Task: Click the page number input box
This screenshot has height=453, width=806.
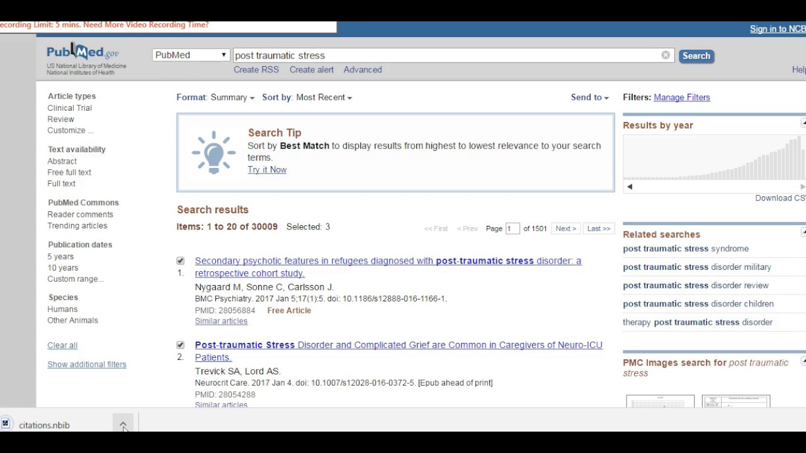Action: (513, 228)
